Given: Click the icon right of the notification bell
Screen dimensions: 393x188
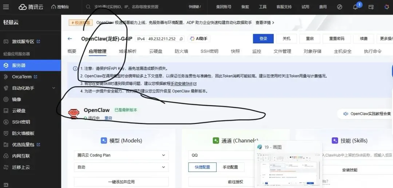Looking at the screenshot, I should pyautogui.click(x=371, y=7).
